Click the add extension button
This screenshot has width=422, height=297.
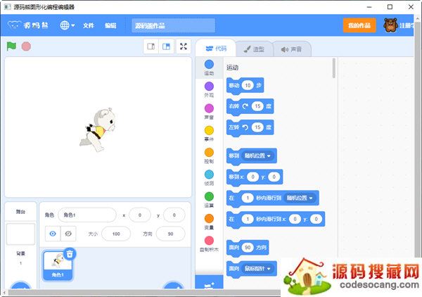pyautogui.click(x=209, y=283)
